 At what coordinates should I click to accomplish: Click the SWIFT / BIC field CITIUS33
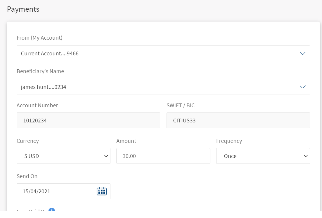coord(238,120)
